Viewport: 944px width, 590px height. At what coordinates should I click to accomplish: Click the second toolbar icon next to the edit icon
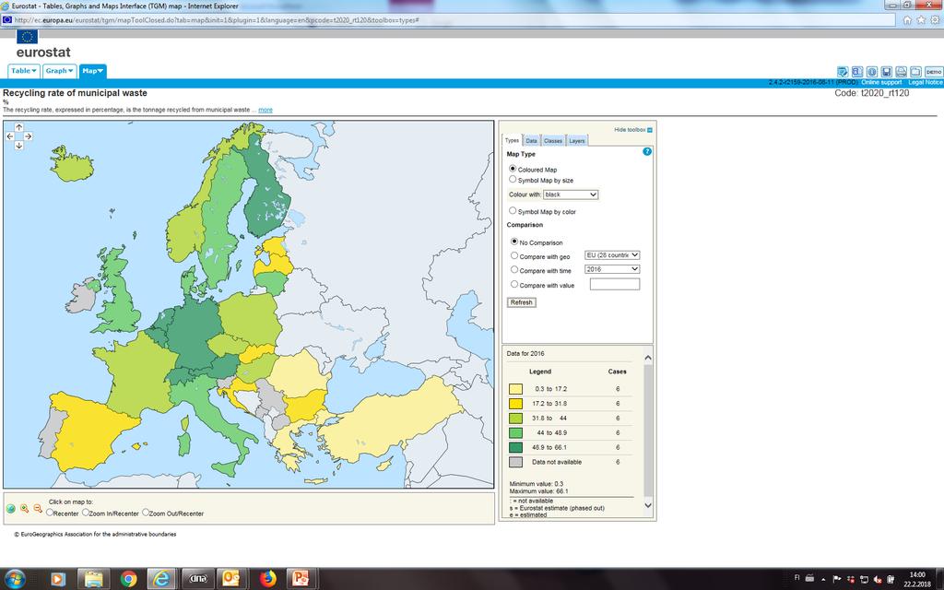tap(857, 72)
